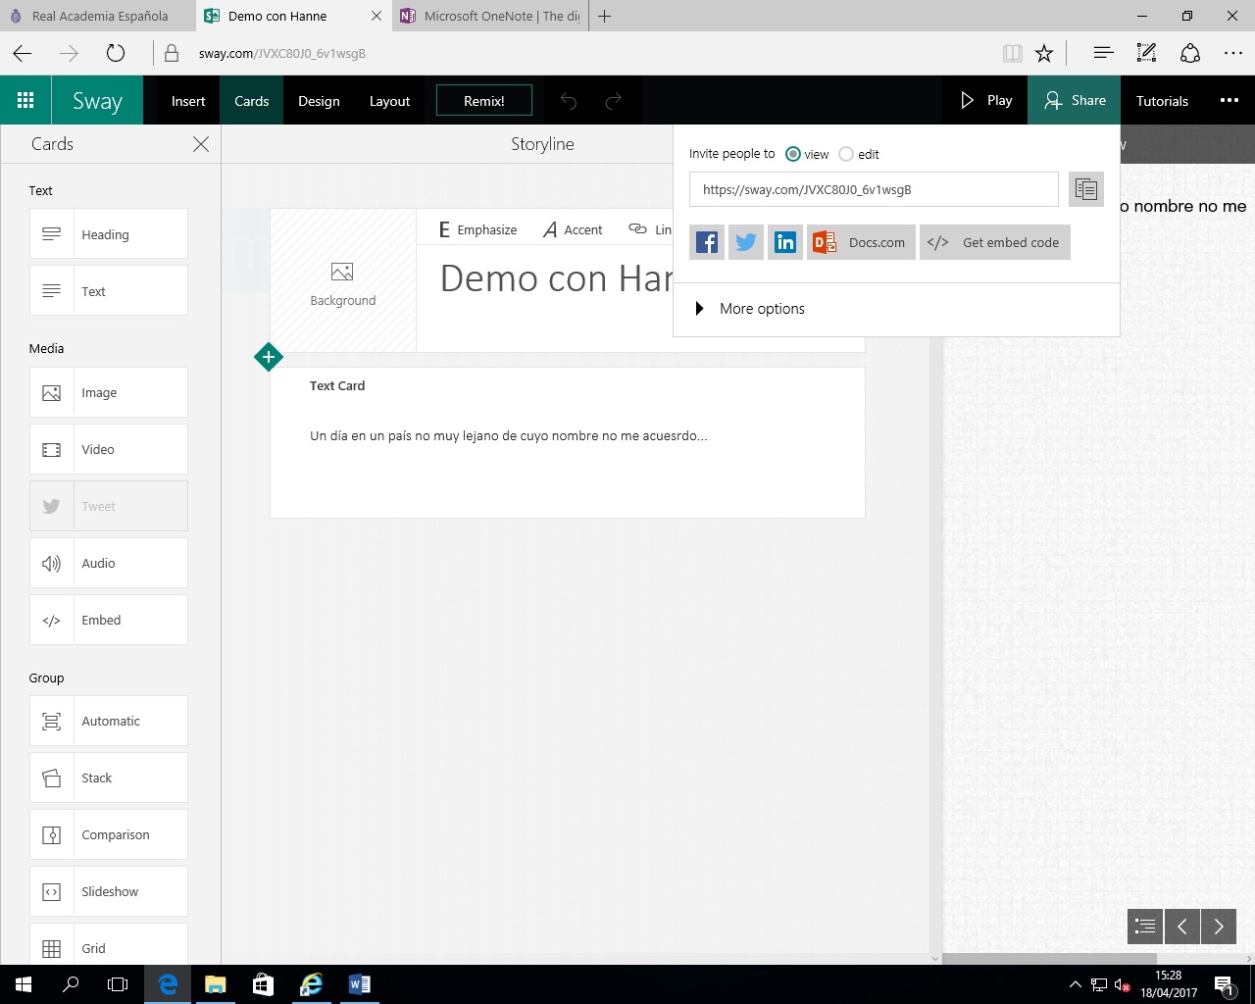Select the 'view' invite option
This screenshot has height=1004, width=1255.
click(793, 154)
